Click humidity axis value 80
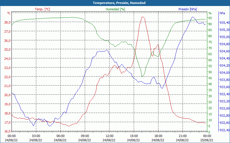230x143 pixels. (210, 36)
